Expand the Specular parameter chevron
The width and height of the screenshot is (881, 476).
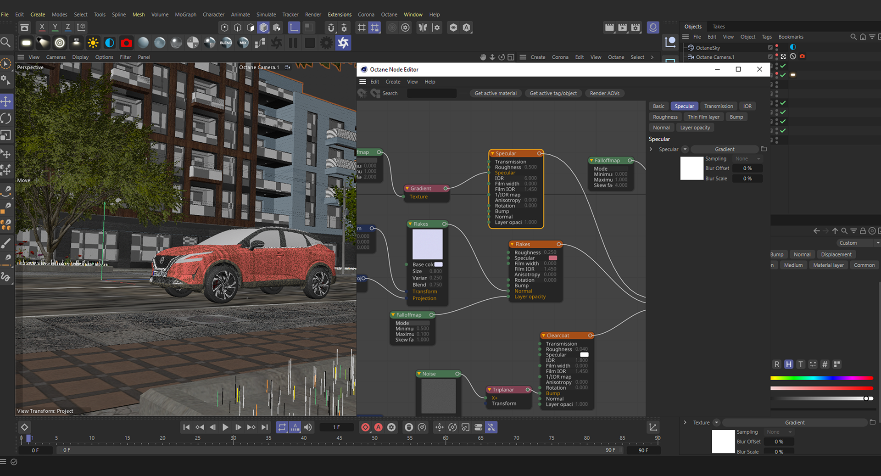tap(651, 149)
